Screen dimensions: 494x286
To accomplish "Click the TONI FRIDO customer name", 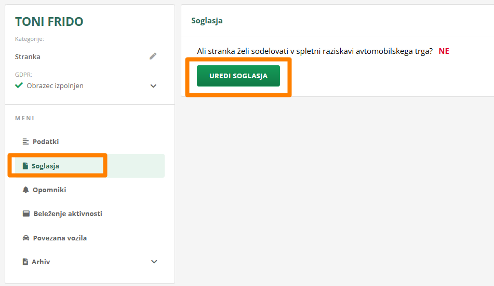I will 49,21.
